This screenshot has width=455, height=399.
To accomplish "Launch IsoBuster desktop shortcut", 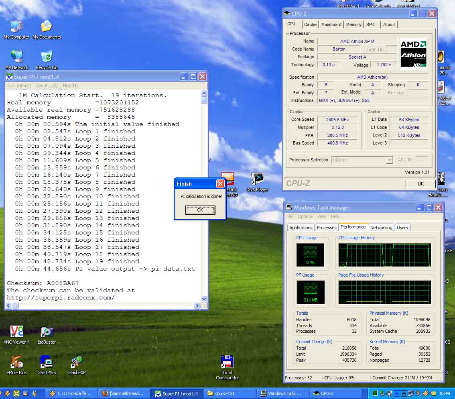I will (47, 334).
